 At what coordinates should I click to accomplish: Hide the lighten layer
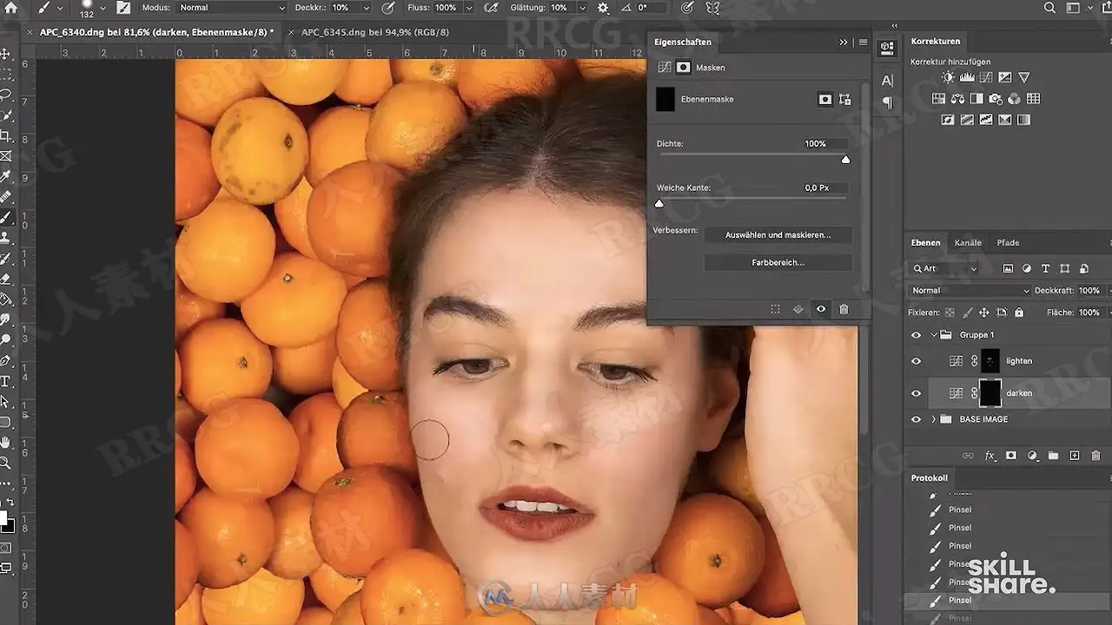[916, 361]
